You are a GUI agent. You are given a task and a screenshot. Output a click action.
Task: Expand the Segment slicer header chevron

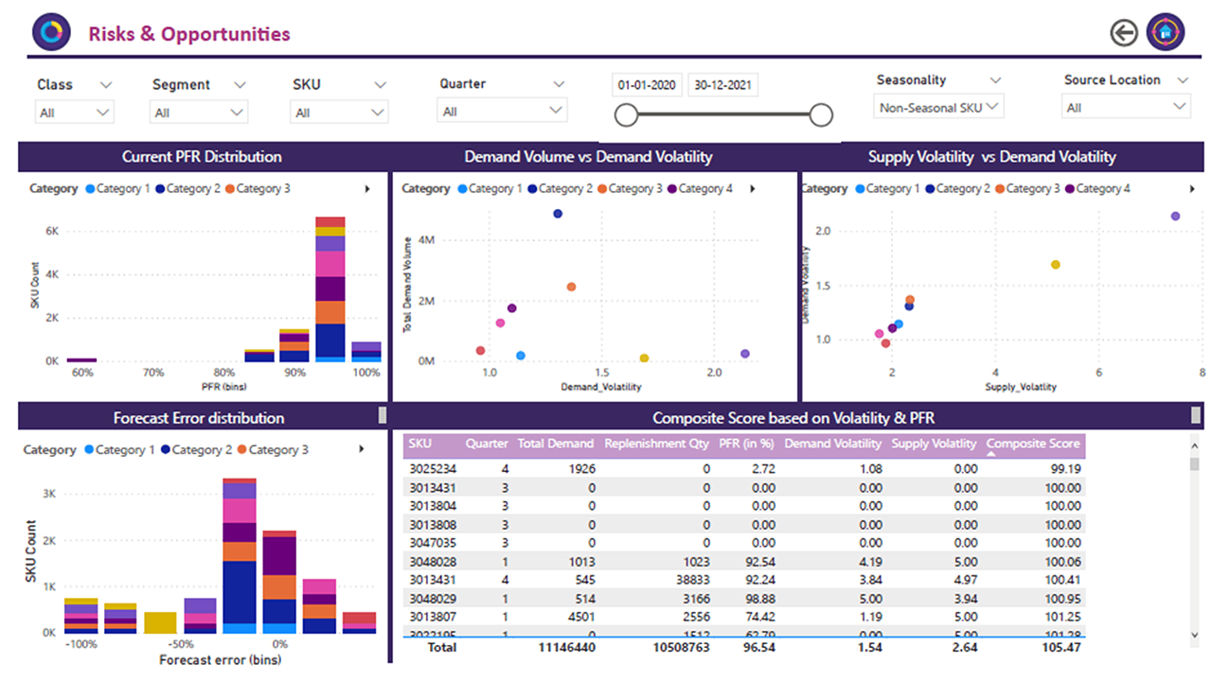click(x=240, y=84)
